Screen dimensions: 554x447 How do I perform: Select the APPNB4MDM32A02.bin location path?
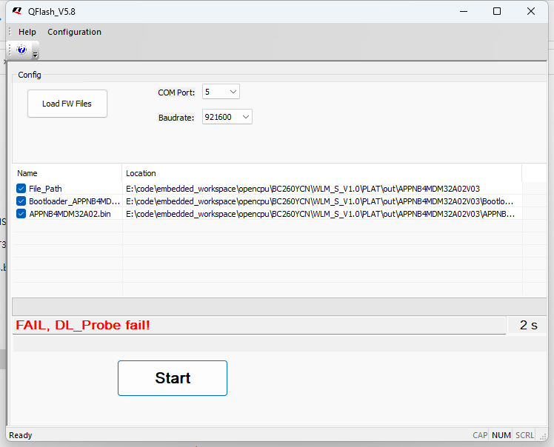coord(320,214)
